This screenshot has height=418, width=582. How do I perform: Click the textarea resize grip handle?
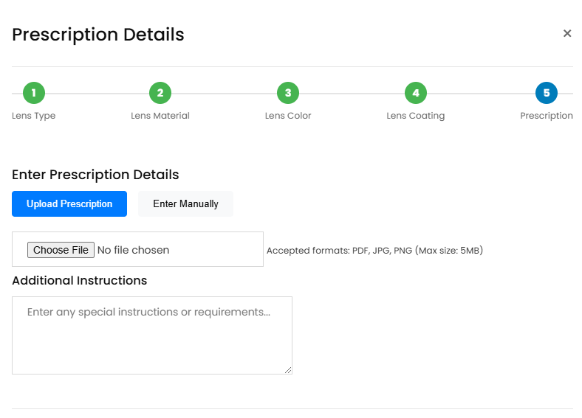pos(288,370)
